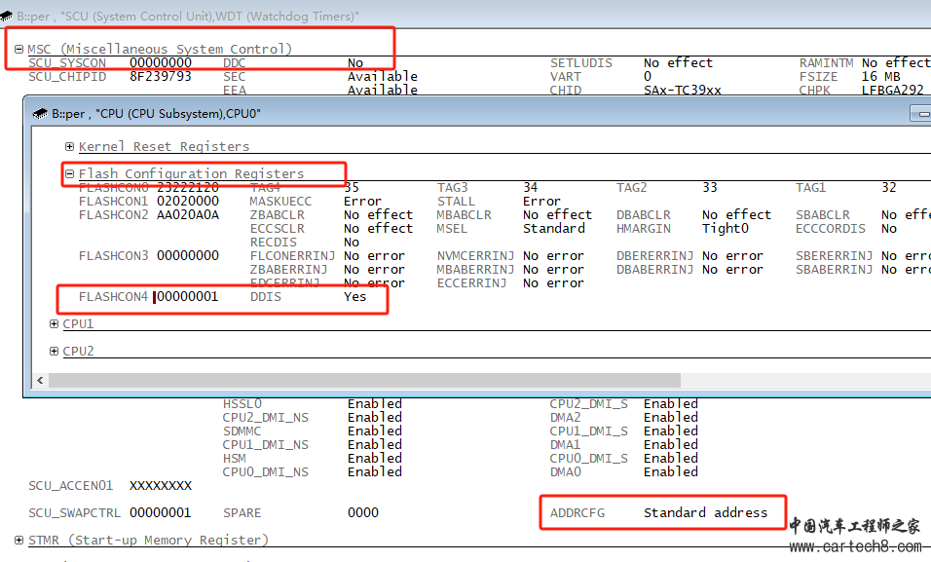The image size is (931, 562).
Task: Click the HSM Enabled value
Action: [x=375, y=458]
